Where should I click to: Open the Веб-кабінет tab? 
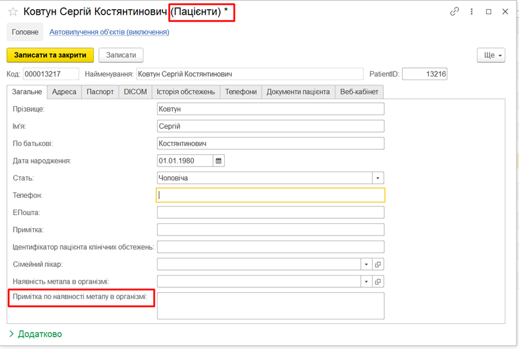click(360, 92)
